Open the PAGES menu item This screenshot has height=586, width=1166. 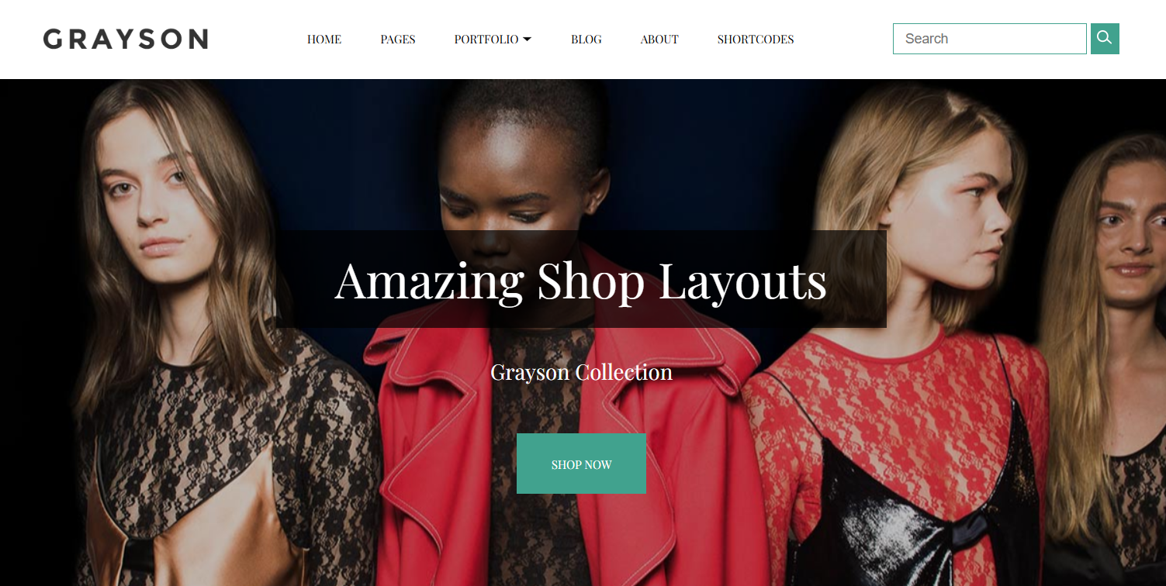[x=398, y=40]
